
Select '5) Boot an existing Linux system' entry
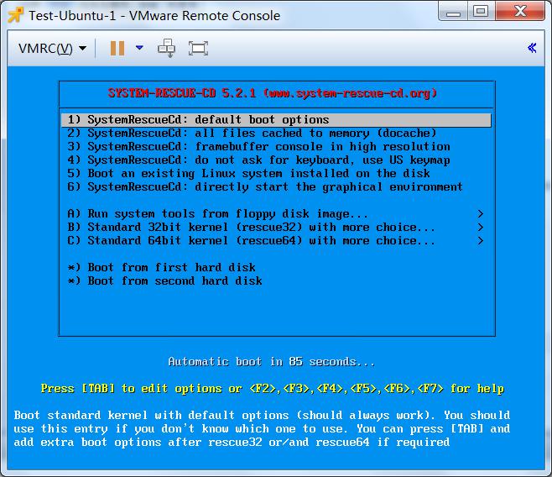point(276,173)
